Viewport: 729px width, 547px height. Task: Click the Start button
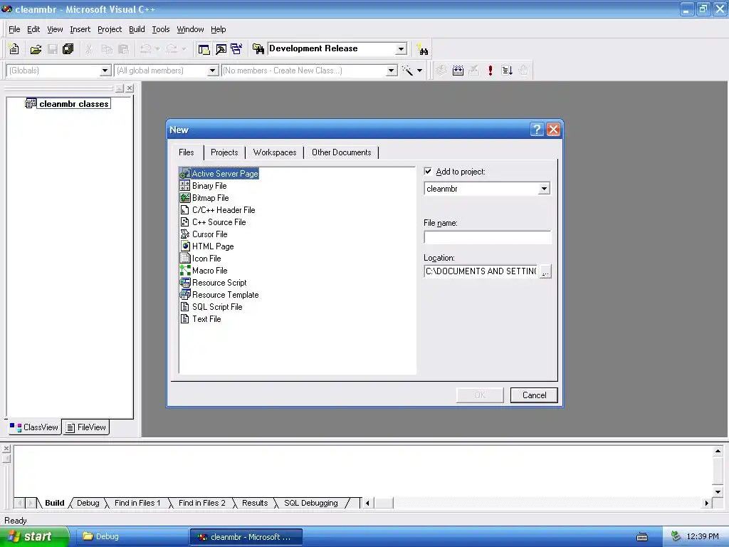[x=33, y=537]
